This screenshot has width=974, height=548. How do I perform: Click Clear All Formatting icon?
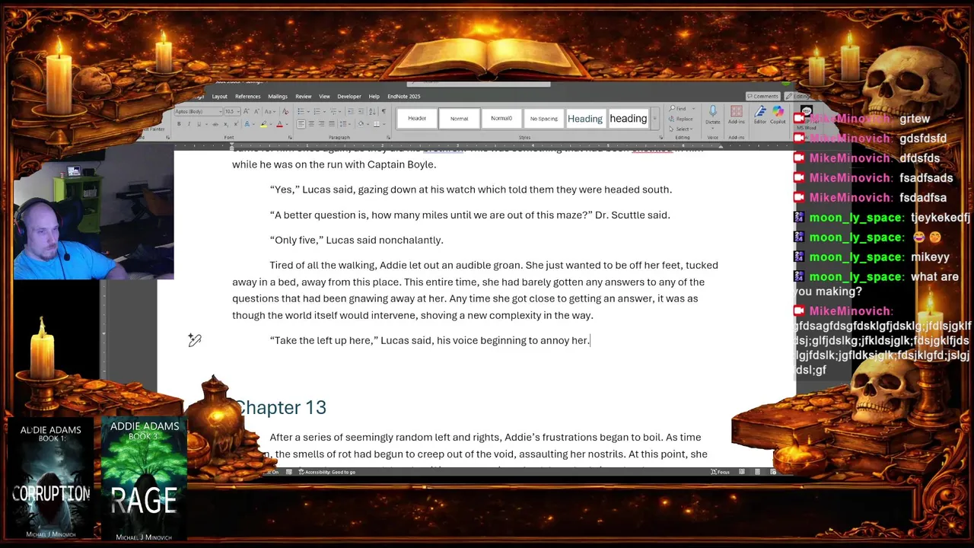point(285,111)
